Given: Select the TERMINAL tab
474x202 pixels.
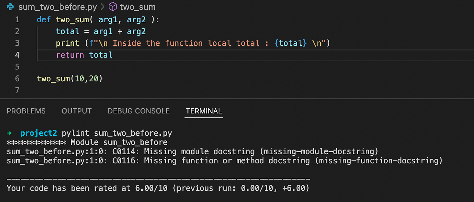Looking at the screenshot, I should 203,111.
